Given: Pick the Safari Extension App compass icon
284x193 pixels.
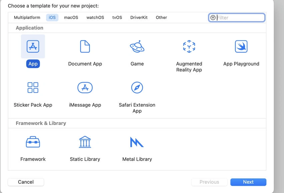Looking at the screenshot, I should pyautogui.click(x=137, y=88).
